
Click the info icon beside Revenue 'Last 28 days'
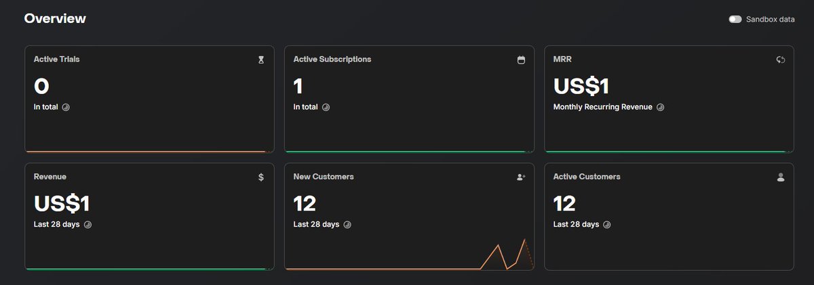point(88,224)
